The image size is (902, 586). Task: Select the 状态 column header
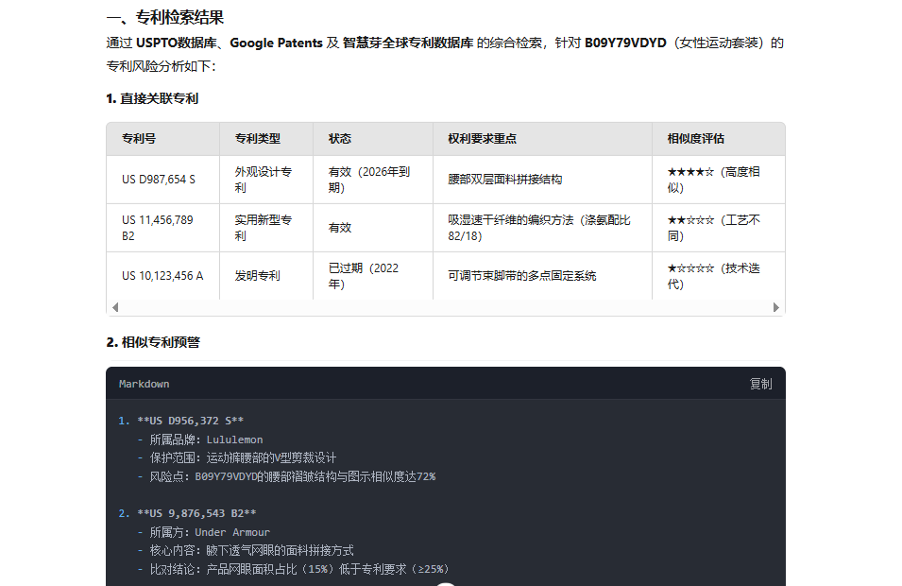point(340,139)
